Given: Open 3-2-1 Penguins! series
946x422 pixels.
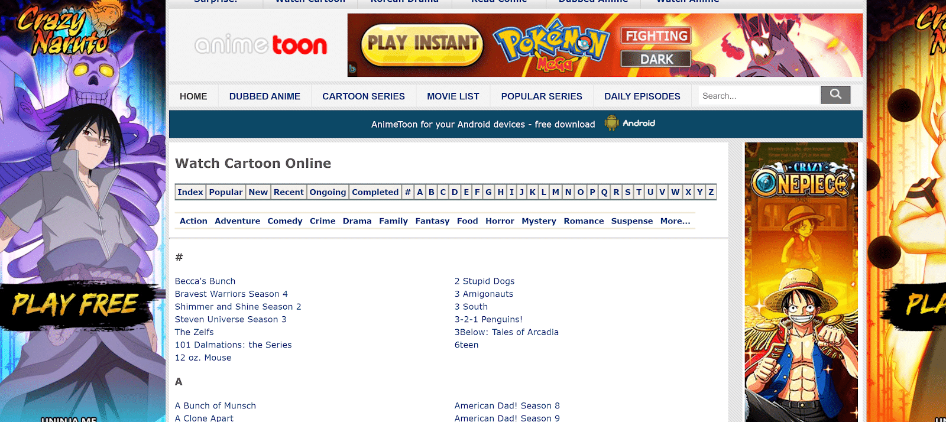Looking at the screenshot, I should (488, 319).
